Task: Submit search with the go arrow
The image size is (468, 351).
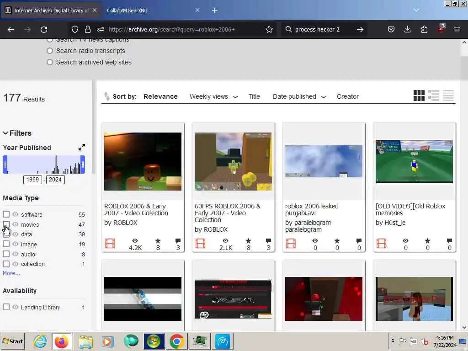Action: [x=360, y=29]
